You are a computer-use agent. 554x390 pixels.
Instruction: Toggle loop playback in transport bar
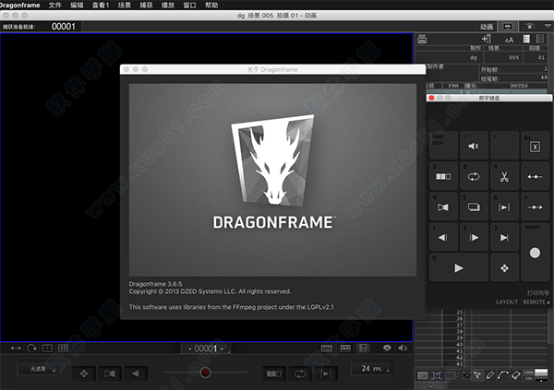pos(300,373)
